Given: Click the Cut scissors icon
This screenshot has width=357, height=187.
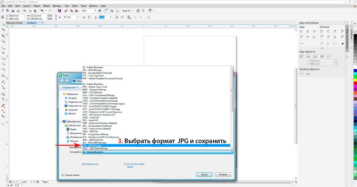Looking at the screenshot, I should click(25, 11).
